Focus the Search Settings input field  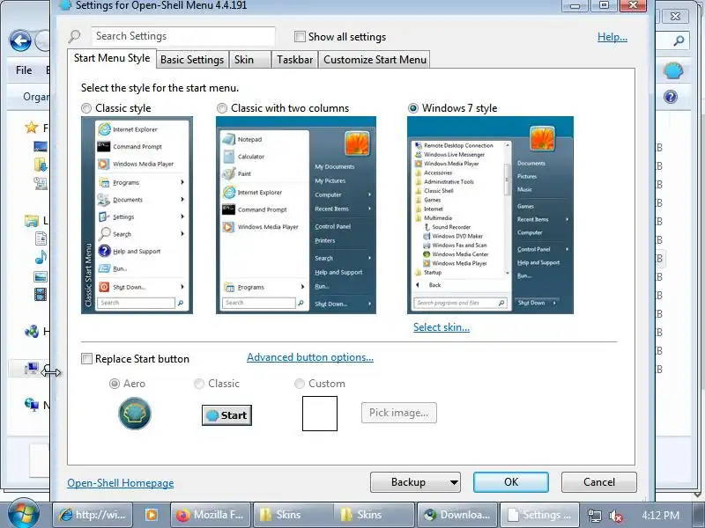point(183,36)
